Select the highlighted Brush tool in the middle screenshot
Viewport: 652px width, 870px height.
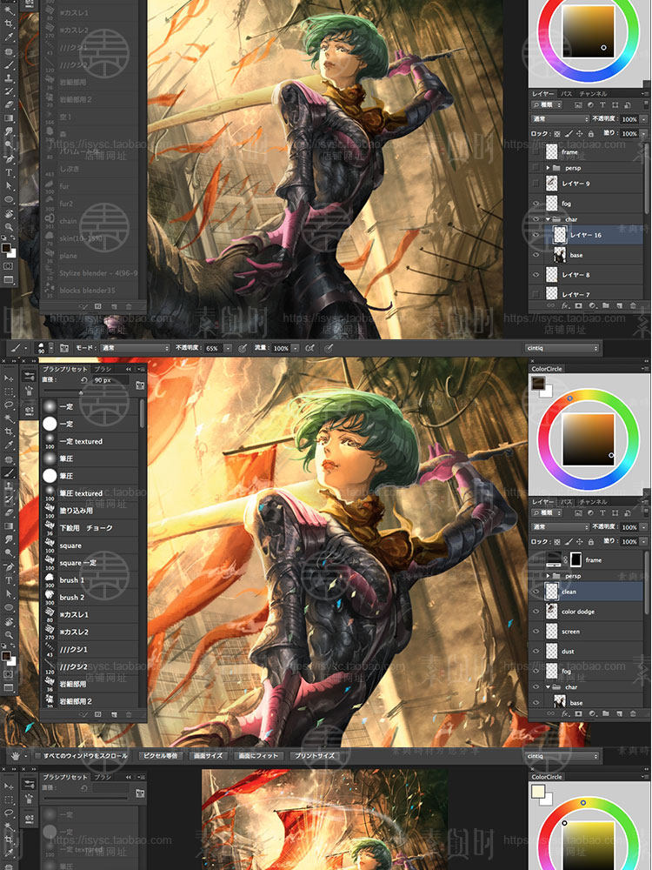9,472
